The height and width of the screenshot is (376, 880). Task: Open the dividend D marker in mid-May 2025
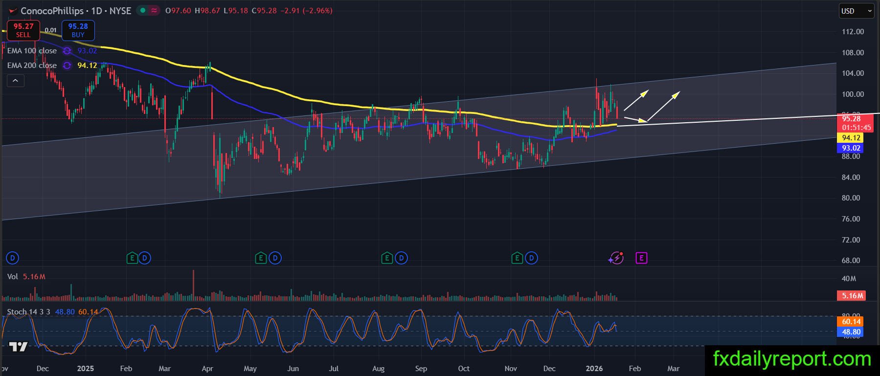click(275, 258)
